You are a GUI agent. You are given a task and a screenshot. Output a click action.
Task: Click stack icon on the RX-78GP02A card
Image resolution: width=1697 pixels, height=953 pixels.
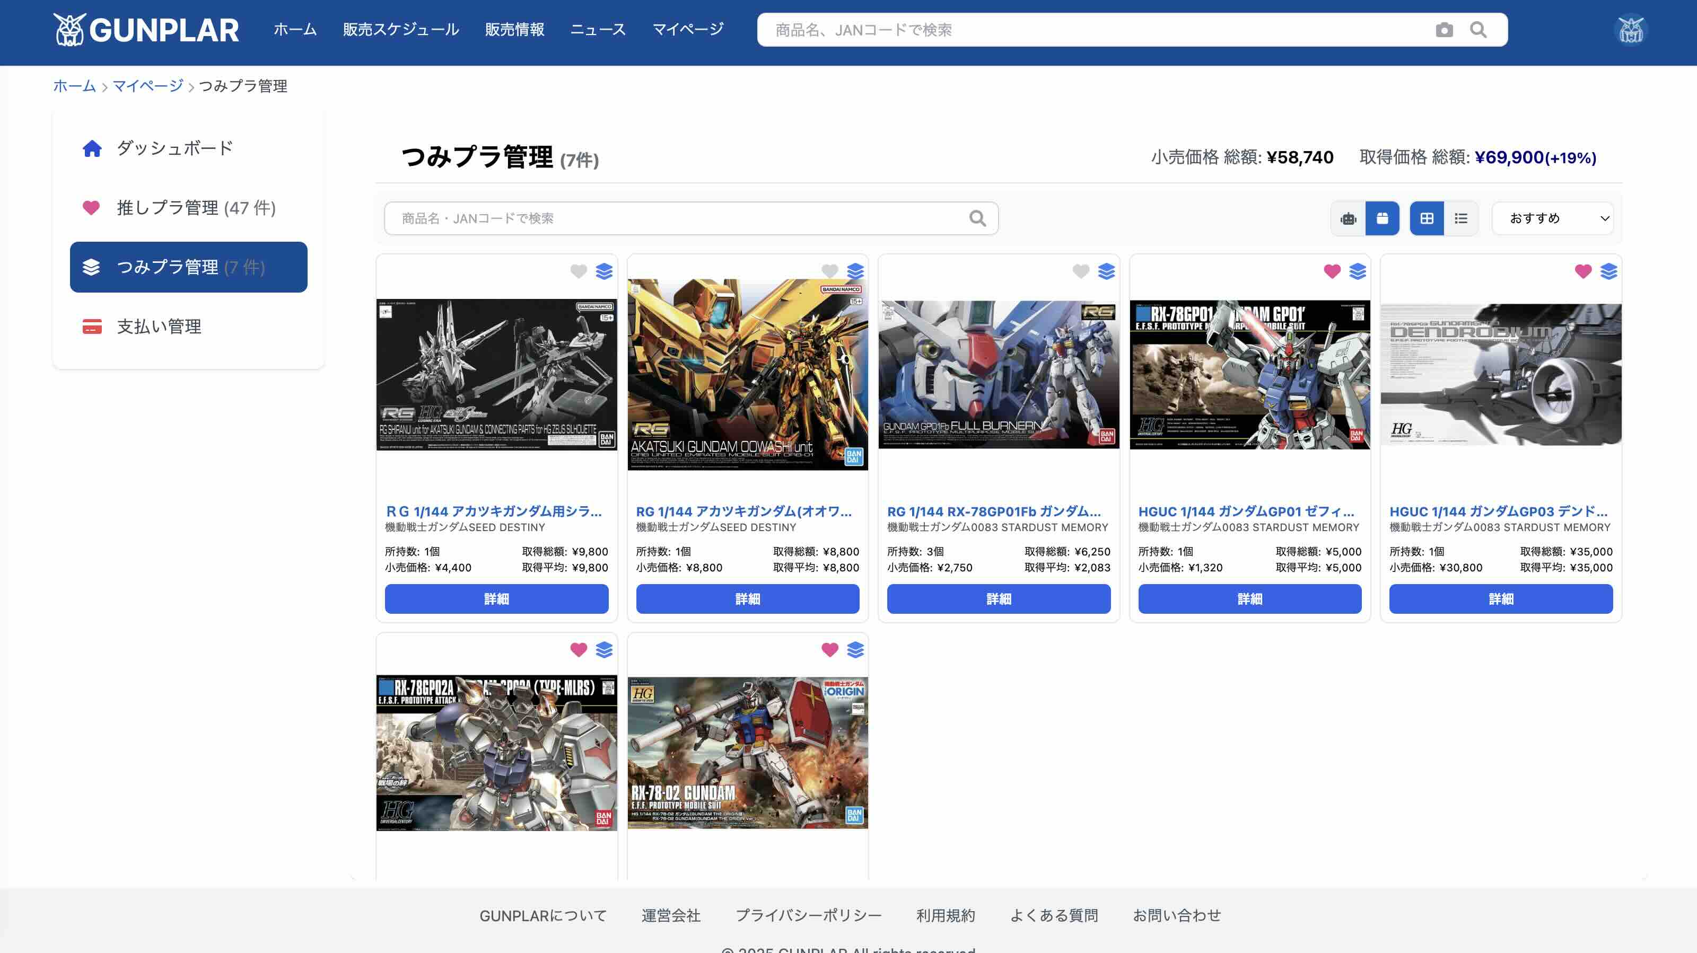pyautogui.click(x=604, y=650)
